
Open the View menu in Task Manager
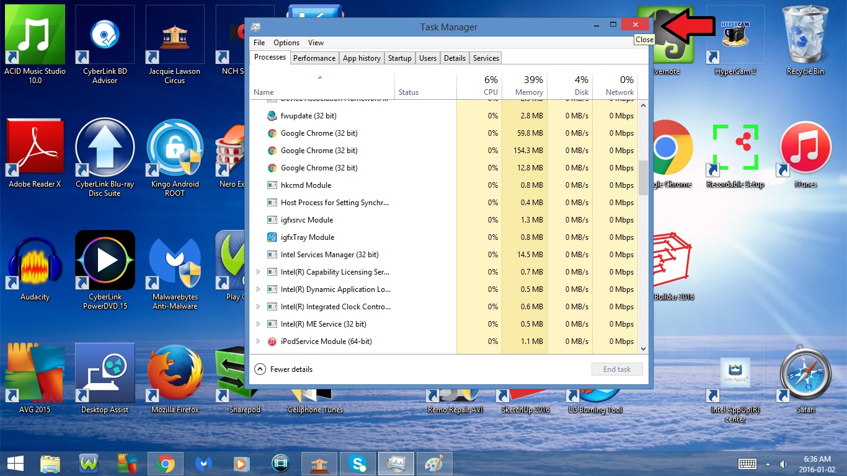316,43
